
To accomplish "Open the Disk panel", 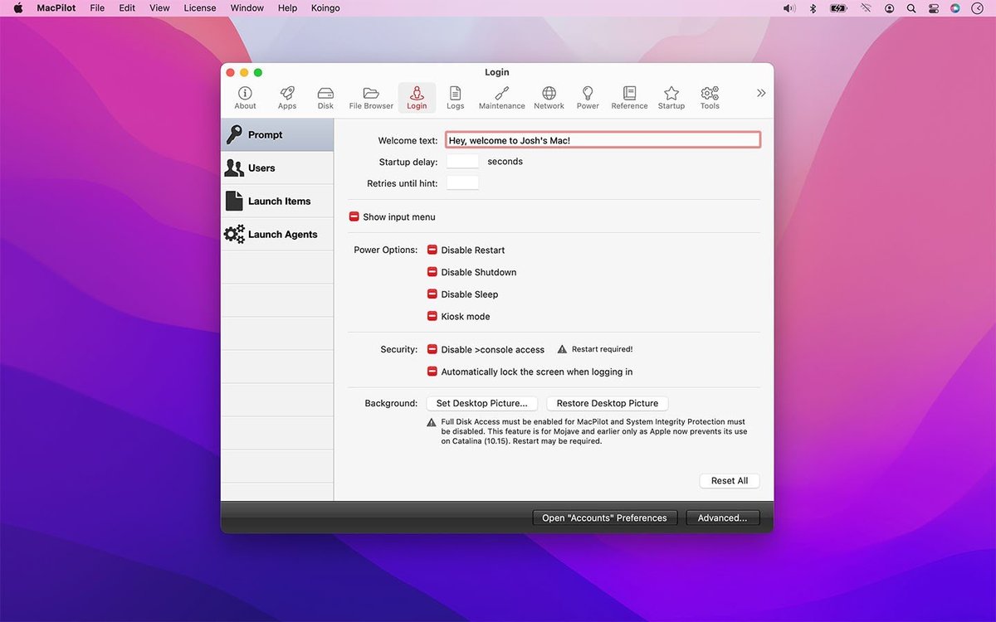I will point(325,97).
